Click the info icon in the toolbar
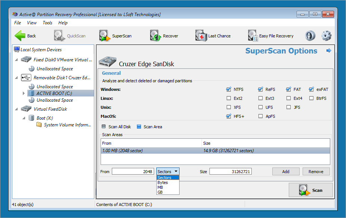346x218 pixels. tap(310, 36)
